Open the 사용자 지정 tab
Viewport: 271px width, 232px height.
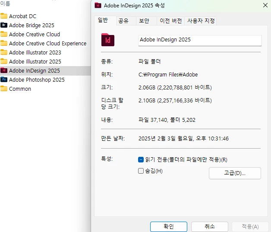pyautogui.click(x=201, y=21)
